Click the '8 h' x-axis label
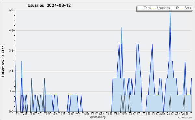 click(71, 114)
